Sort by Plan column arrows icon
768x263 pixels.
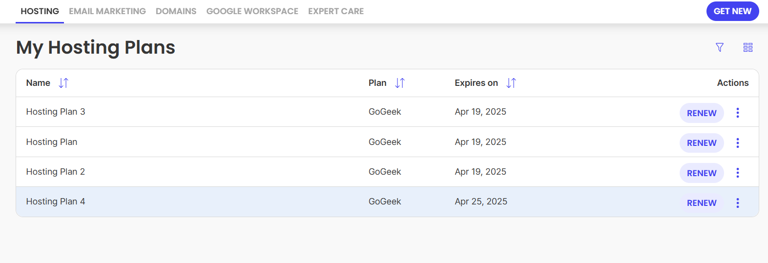coord(400,83)
